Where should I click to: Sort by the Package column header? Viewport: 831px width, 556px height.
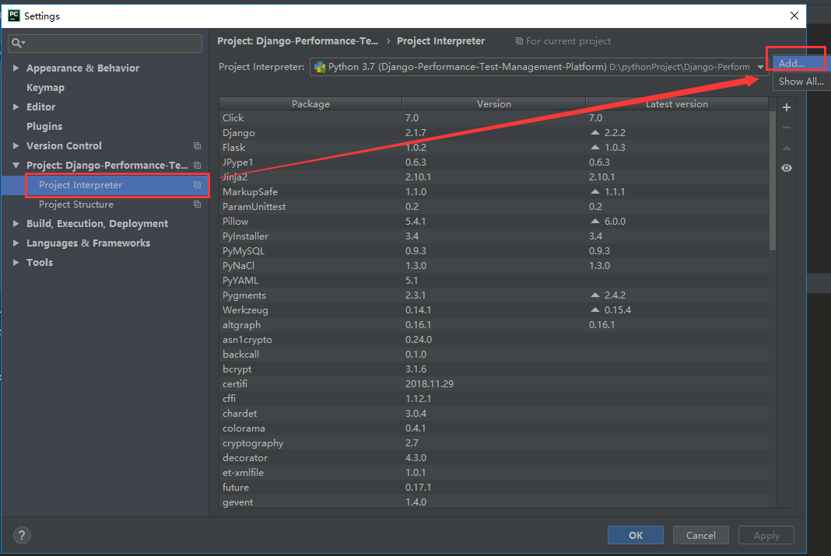click(x=310, y=103)
